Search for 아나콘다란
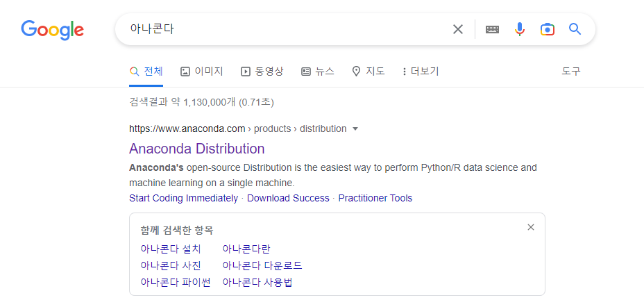This screenshot has height=307, width=644. 246,249
